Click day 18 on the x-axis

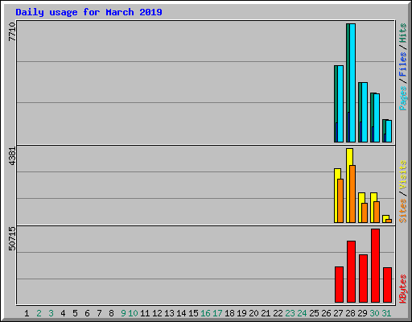pyautogui.click(x=229, y=313)
